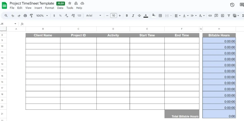Viewport: 244px width, 121px height.
Task: Click the Start Time header cell
Action: tap(147, 35)
